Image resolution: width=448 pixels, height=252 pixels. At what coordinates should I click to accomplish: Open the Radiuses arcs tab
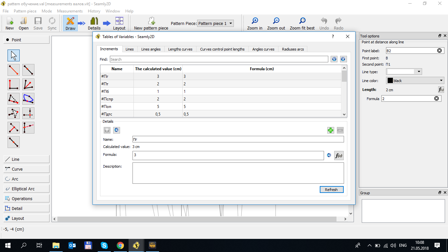[293, 49]
